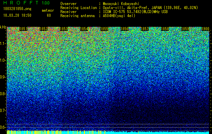This screenshot has width=212, height=134.
Task: Click the 1900 time marker
Action: [x=205, y=29]
